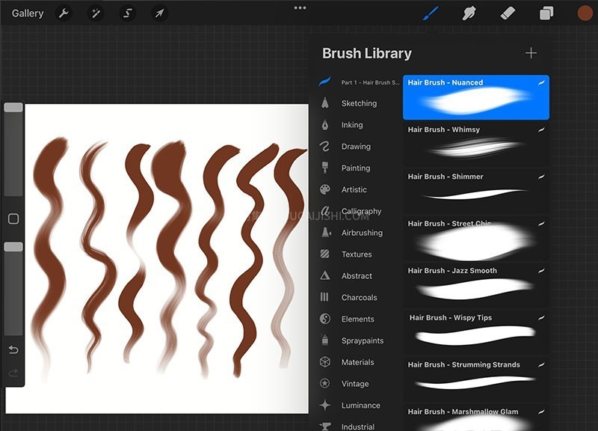This screenshot has width=598, height=431.
Task: Click the Charcoals bars icon
Action: point(324,297)
